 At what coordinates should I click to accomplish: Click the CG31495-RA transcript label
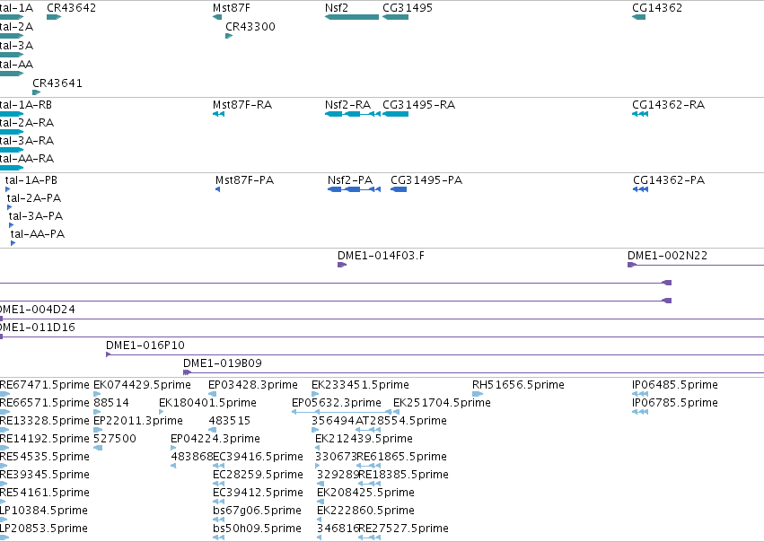click(418, 105)
